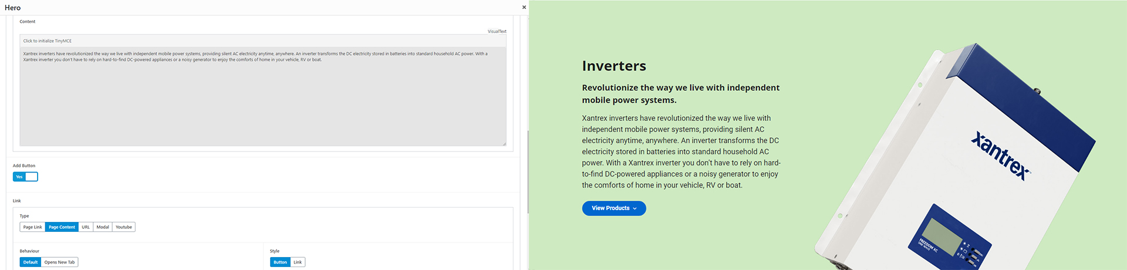Select URL link type

[86, 227]
